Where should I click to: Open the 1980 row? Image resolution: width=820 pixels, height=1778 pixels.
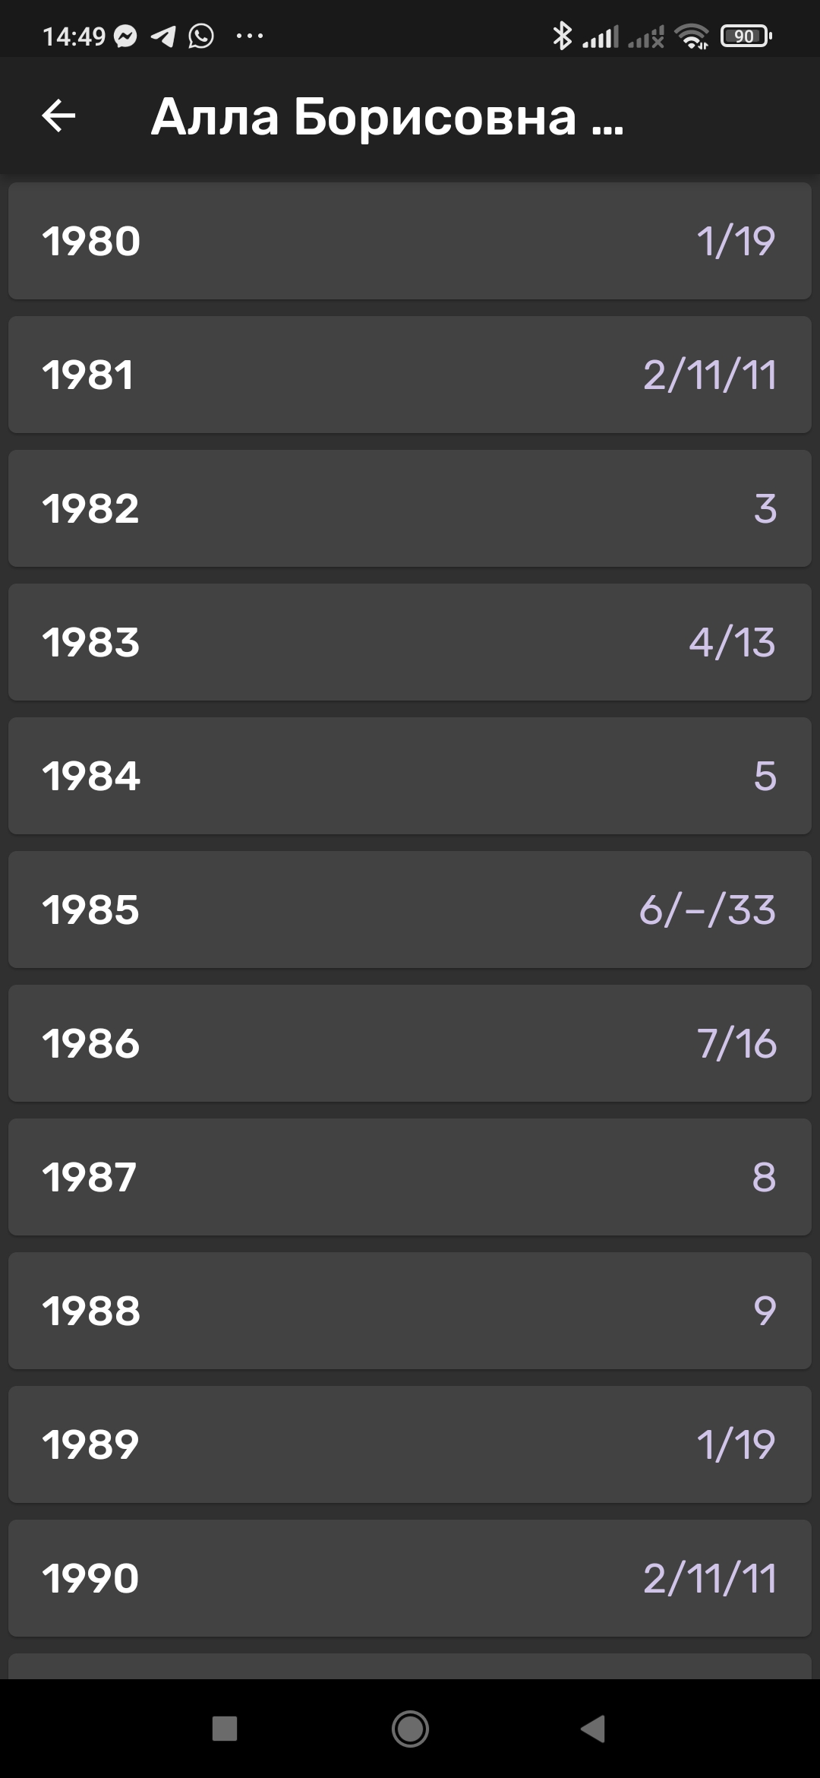[x=410, y=241]
